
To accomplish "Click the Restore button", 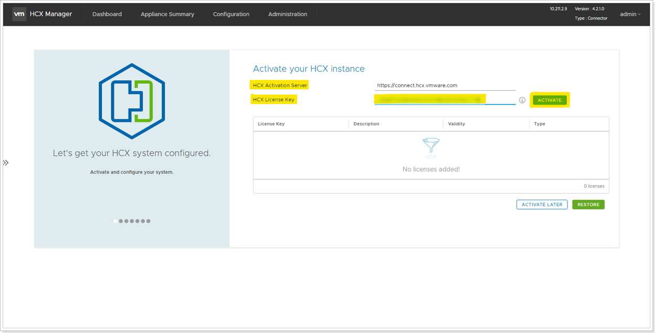I will point(588,205).
